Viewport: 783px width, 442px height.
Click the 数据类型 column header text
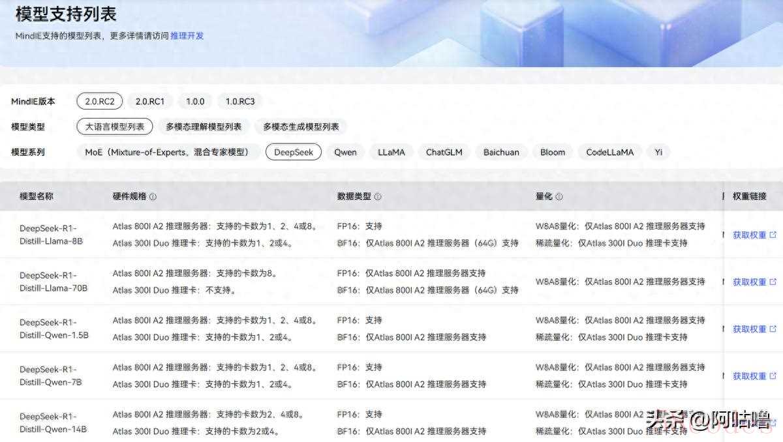pyautogui.click(x=354, y=196)
